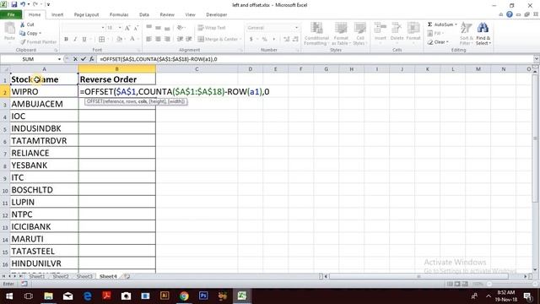This screenshot has width=540, height=304.
Task: Toggle Italic formatting
Action: 75,40
